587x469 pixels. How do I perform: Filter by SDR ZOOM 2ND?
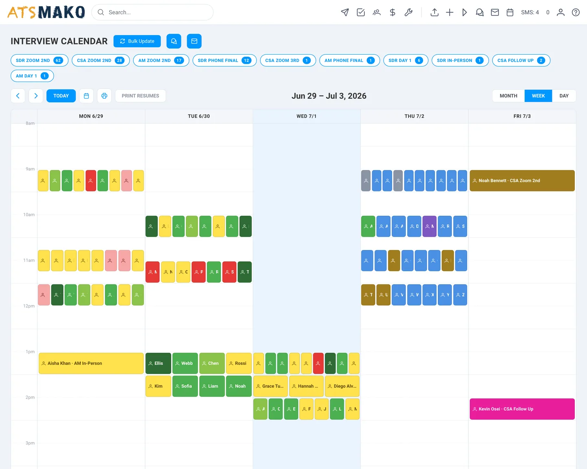pos(40,60)
